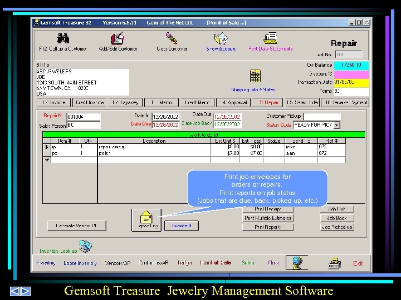Screen dimensions: 401x300
Task: Click the Date Out field
Action: 228,117
